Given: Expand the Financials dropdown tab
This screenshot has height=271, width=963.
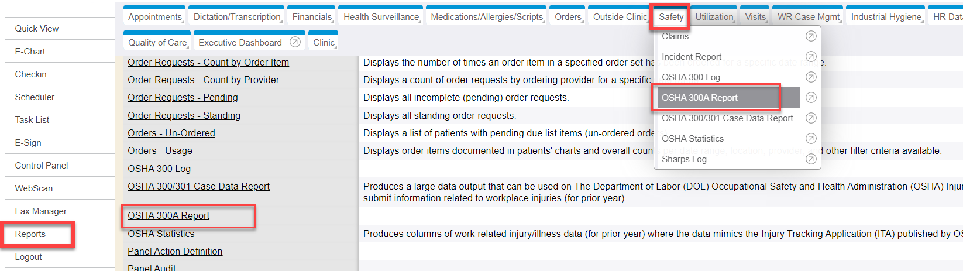Looking at the screenshot, I should pos(312,17).
